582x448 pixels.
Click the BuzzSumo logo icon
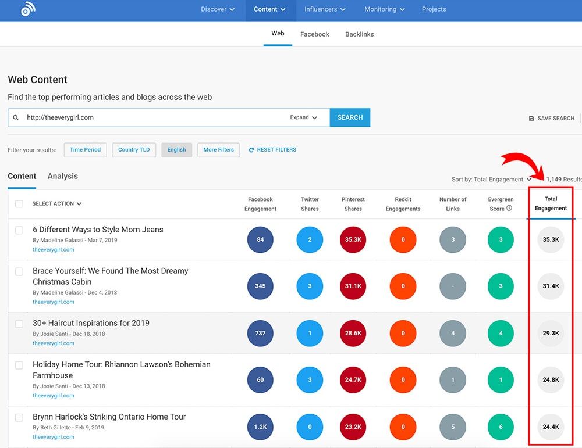tap(29, 9)
